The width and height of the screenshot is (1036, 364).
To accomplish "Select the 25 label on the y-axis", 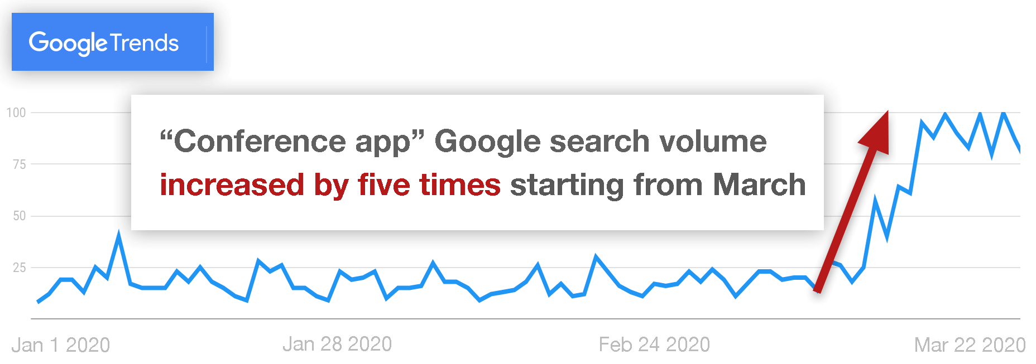I will (x=20, y=268).
